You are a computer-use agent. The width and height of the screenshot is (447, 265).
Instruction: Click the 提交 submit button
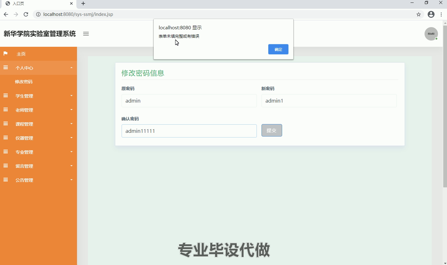(272, 130)
